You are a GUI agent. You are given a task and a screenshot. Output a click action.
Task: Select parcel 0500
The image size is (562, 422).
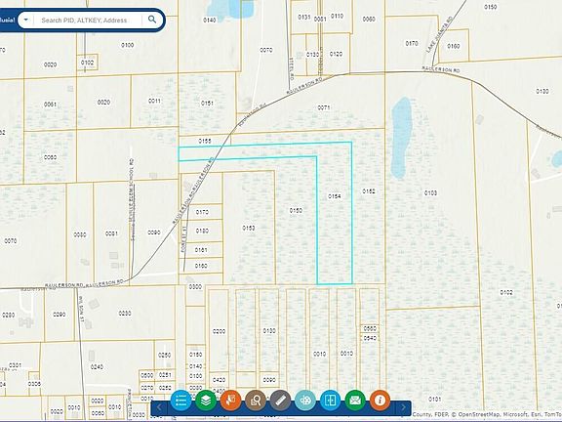(x=146, y=375)
